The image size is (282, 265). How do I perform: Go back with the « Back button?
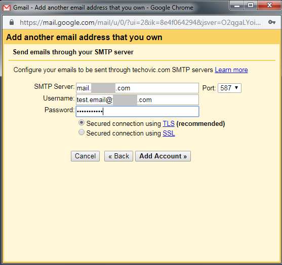point(118,156)
